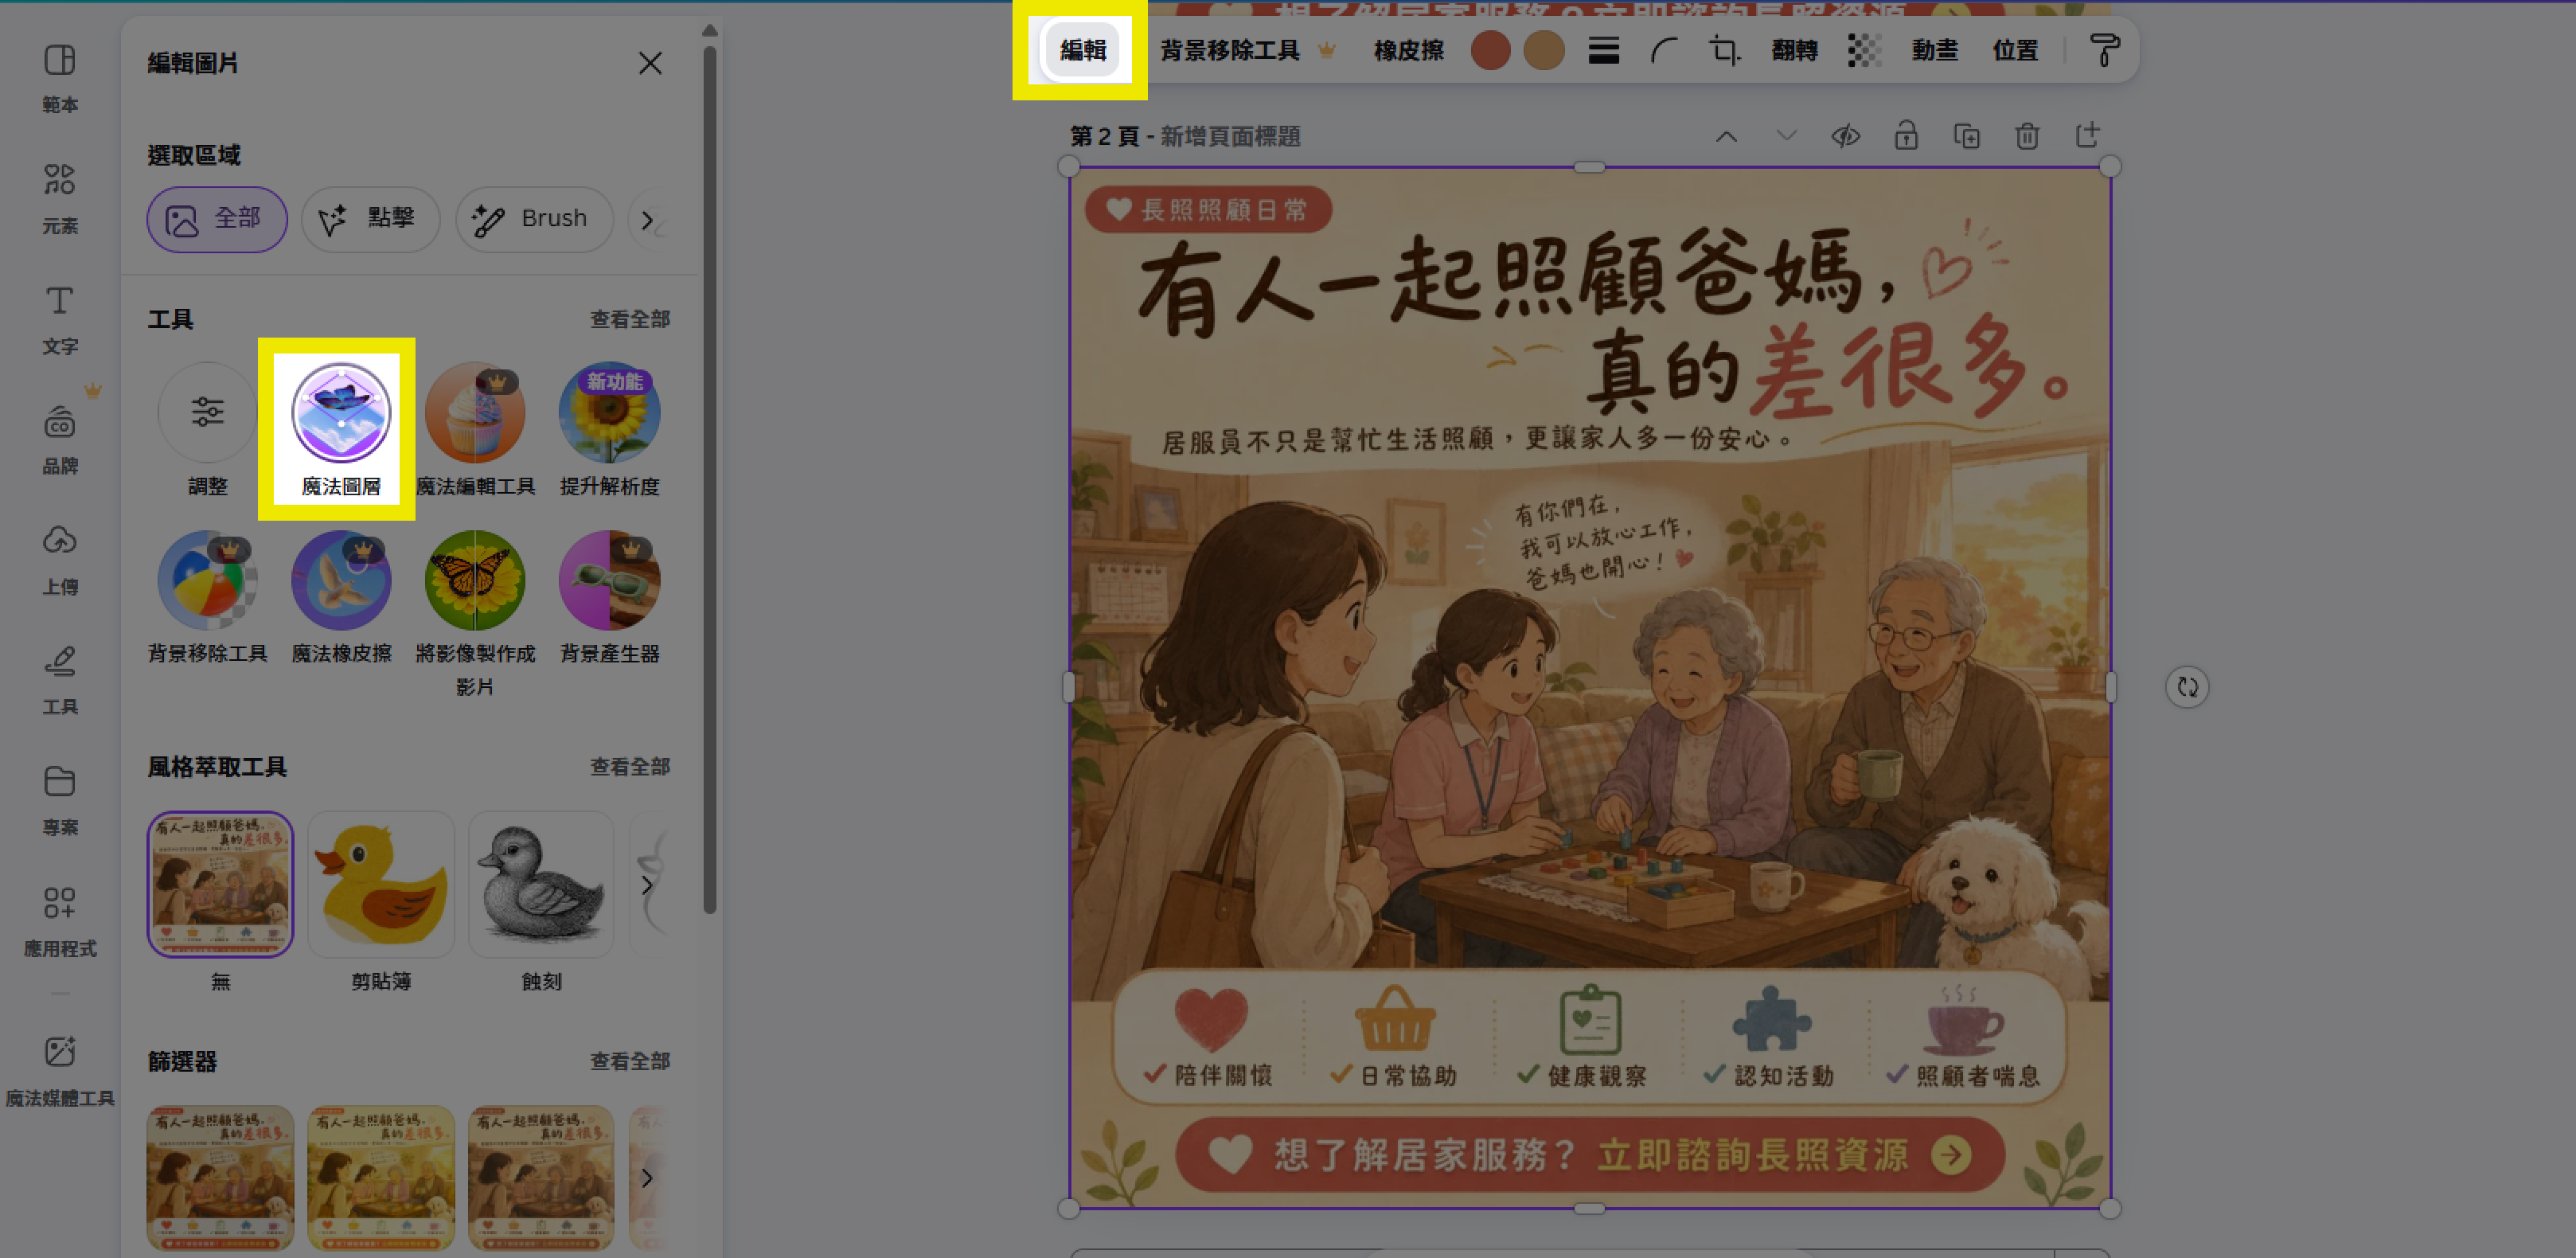Open the 魔法圖層 magic layers tool
Image resolution: width=2576 pixels, height=1258 pixels.
pyautogui.click(x=341, y=430)
